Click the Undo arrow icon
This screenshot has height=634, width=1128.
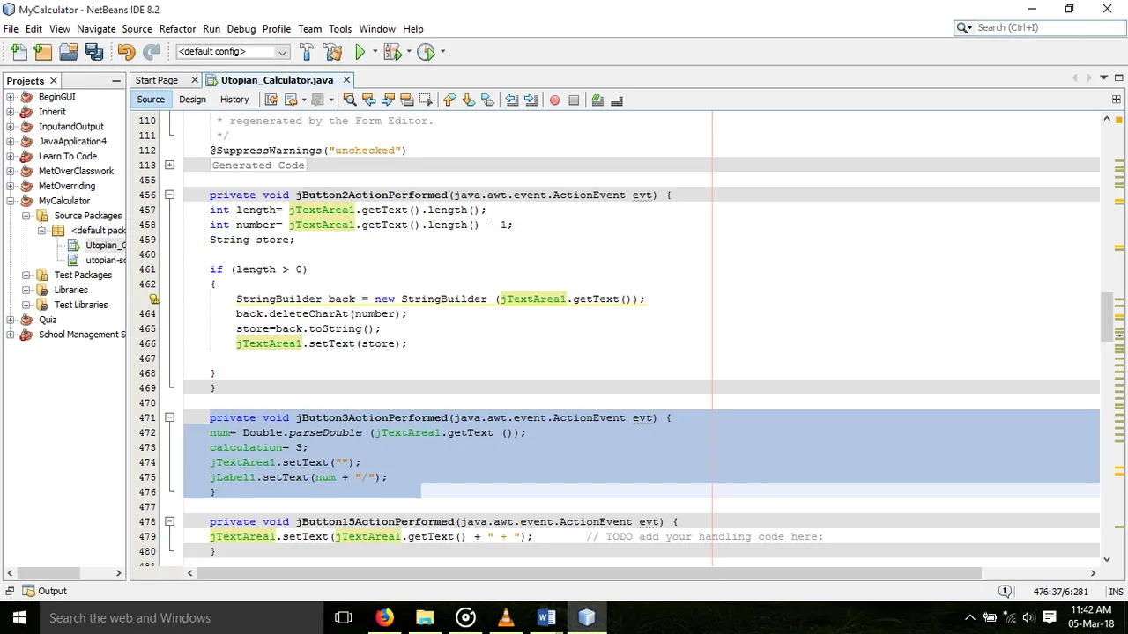(126, 52)
